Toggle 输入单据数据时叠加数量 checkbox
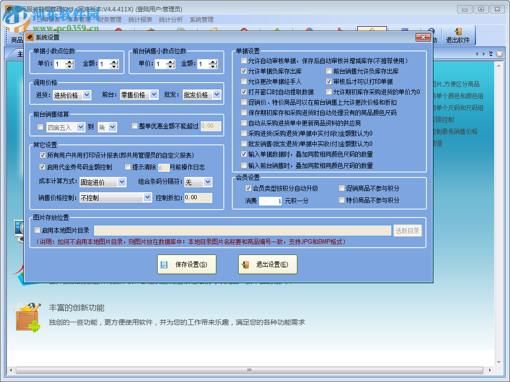This screenshot has height=382, width=510. click(244, 154)
